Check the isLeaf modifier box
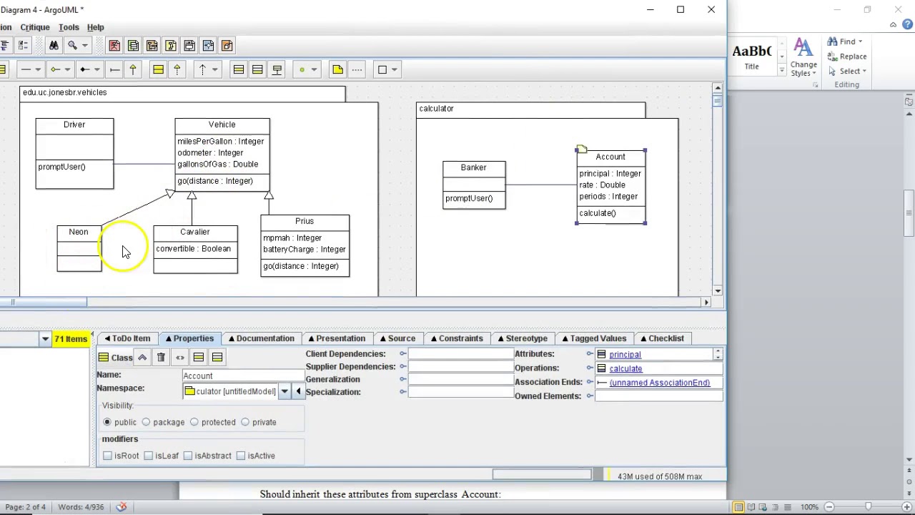 click(x=149, y=456)
